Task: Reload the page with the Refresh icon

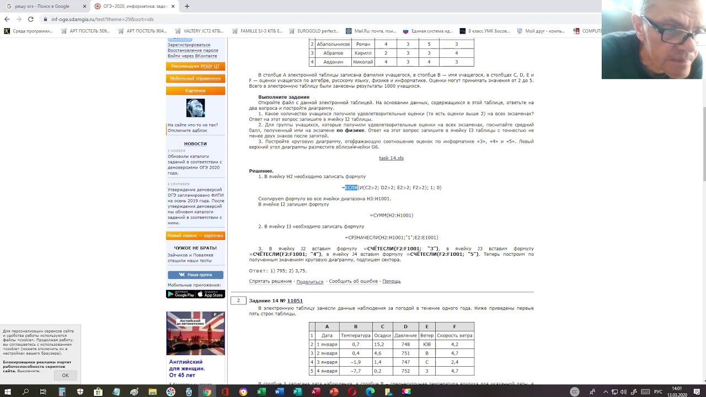Action: point(31,19)
